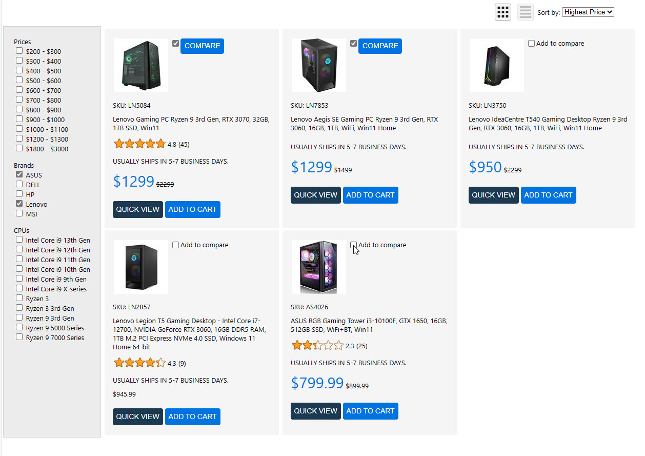Switch to list view layout
The width and height of the screenshot is (645, 456).
coord(525,12)
